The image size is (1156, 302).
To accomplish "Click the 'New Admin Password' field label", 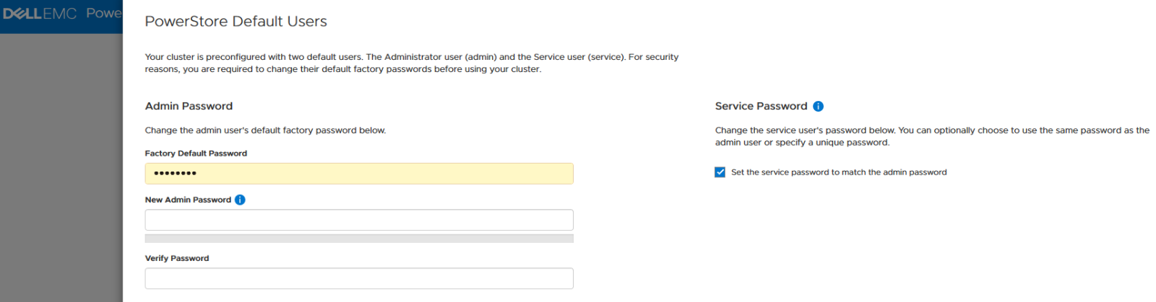I will tap(188, 200).
